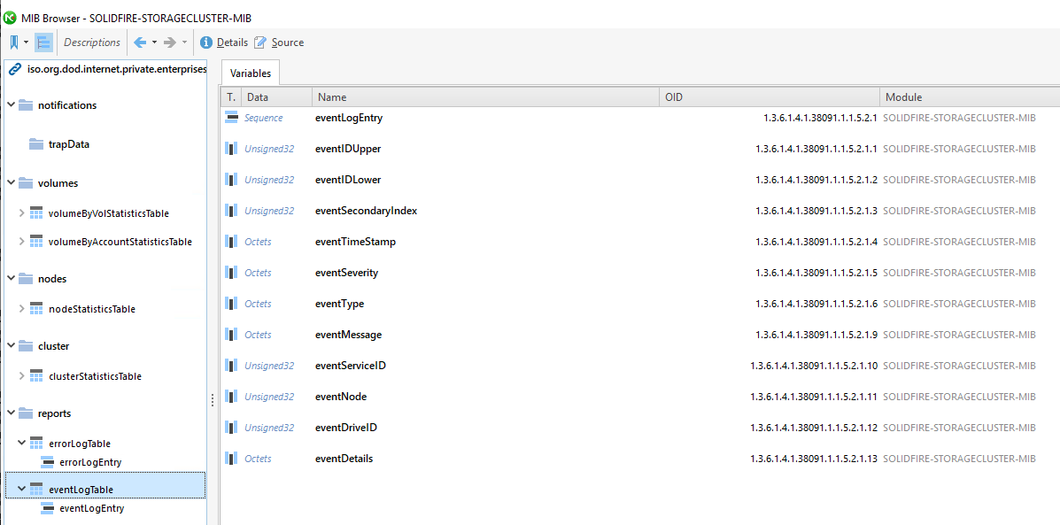Click the column icon of eventType row
The image size is (1060, 525).
click(x=231, y=304)
